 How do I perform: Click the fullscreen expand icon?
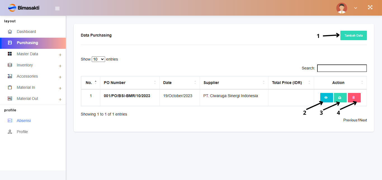point(370,8)
